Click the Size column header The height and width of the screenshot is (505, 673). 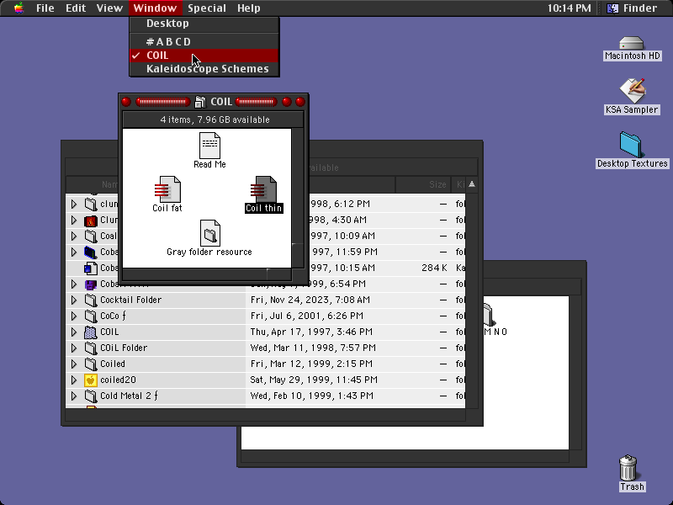[x=423, y=184]
